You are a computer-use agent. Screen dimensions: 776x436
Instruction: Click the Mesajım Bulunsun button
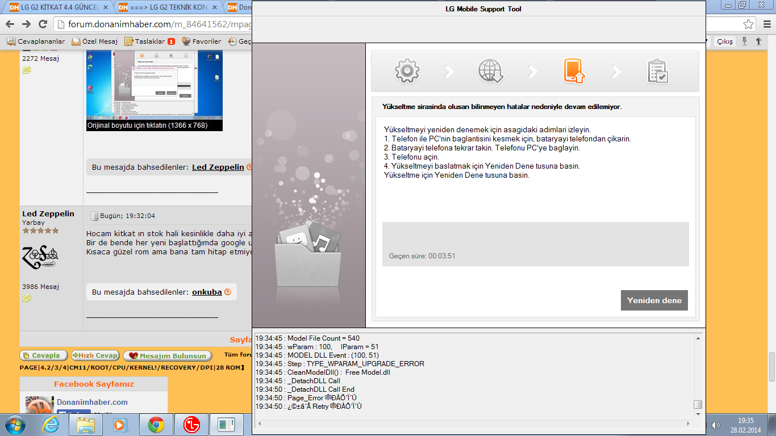pyautogui.click(x=168, y=355)
